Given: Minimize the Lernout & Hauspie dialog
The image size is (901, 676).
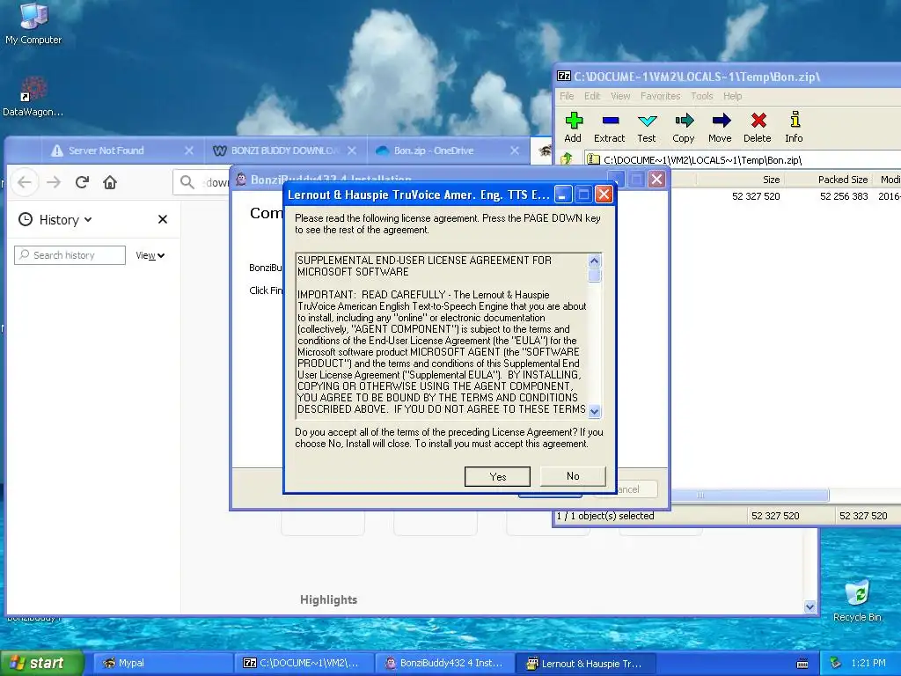Looking at the screenshot, I should [562, 195].
